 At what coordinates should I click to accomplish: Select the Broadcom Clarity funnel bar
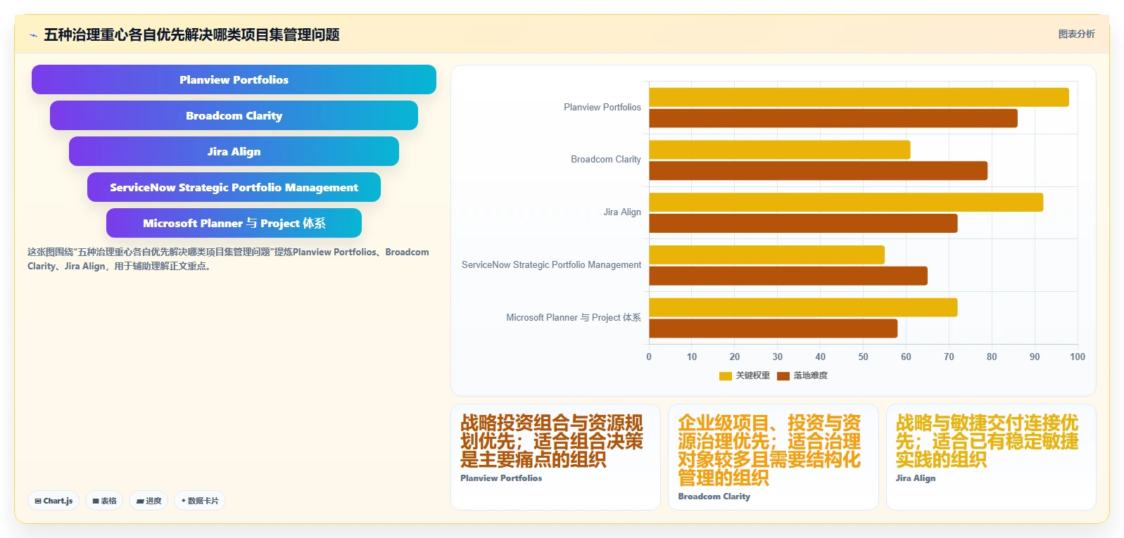234,115
